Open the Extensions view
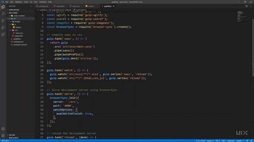 pyautogui.click(x=3, y=34)
